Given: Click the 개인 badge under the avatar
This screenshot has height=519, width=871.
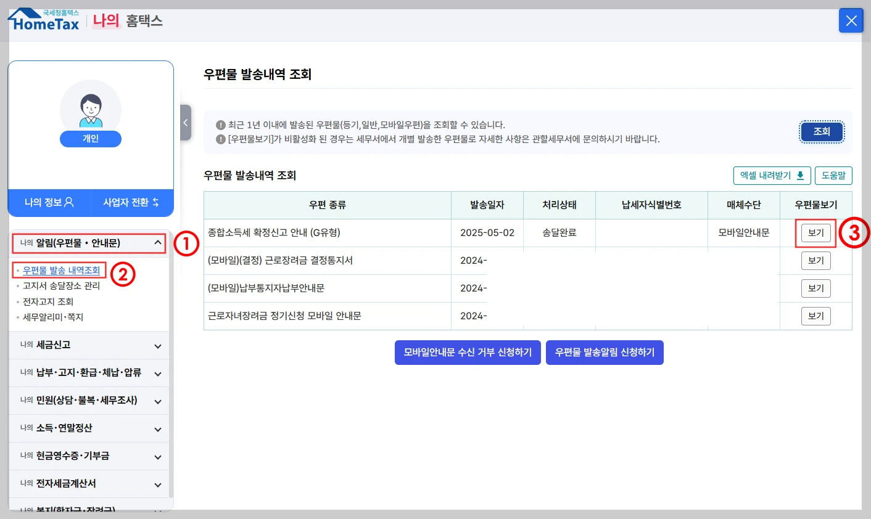Looking at the screenshot, I should coord(91,138).
